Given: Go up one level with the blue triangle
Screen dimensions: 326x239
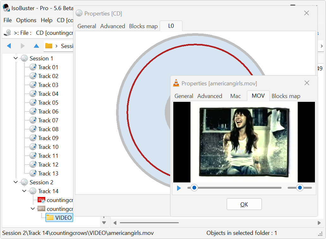Looking at the screenshot, I should tap(36, 46).
